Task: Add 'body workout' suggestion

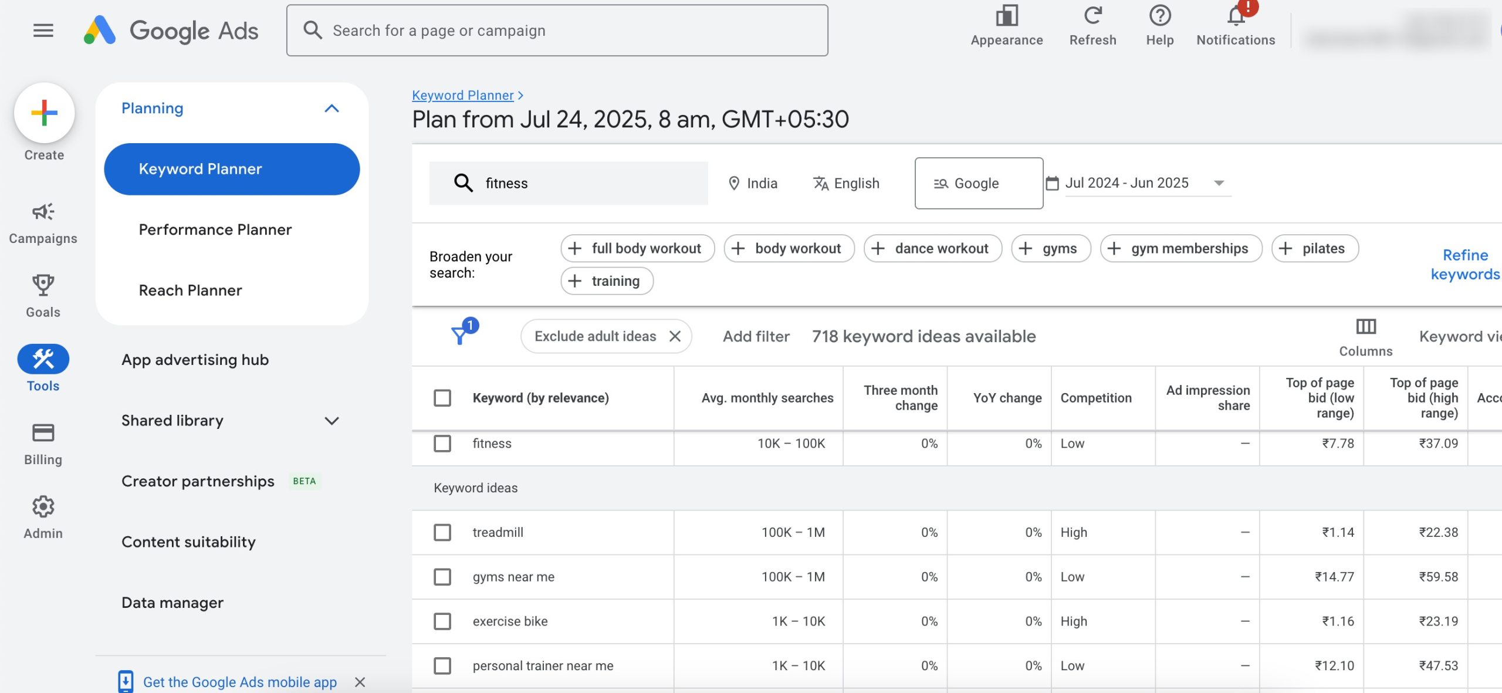Action: click(789, 248)
